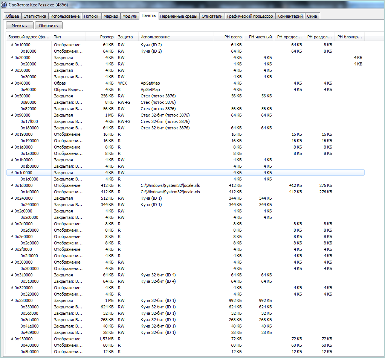The width and height of the screenshot is (385, 358).
Task: Click 276 КБ in the 0x1d0000 parent row
Action: click(x=325, y=185)
